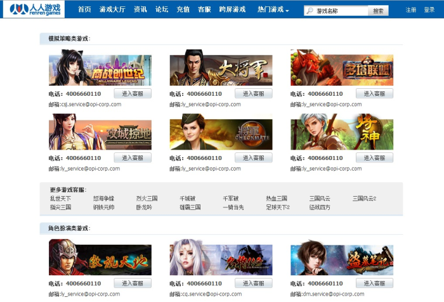Click the 模拟策略类游戏 section heading
Image resolution: width=444 pixels, height=302 pixels.
(x=69, y=39)
